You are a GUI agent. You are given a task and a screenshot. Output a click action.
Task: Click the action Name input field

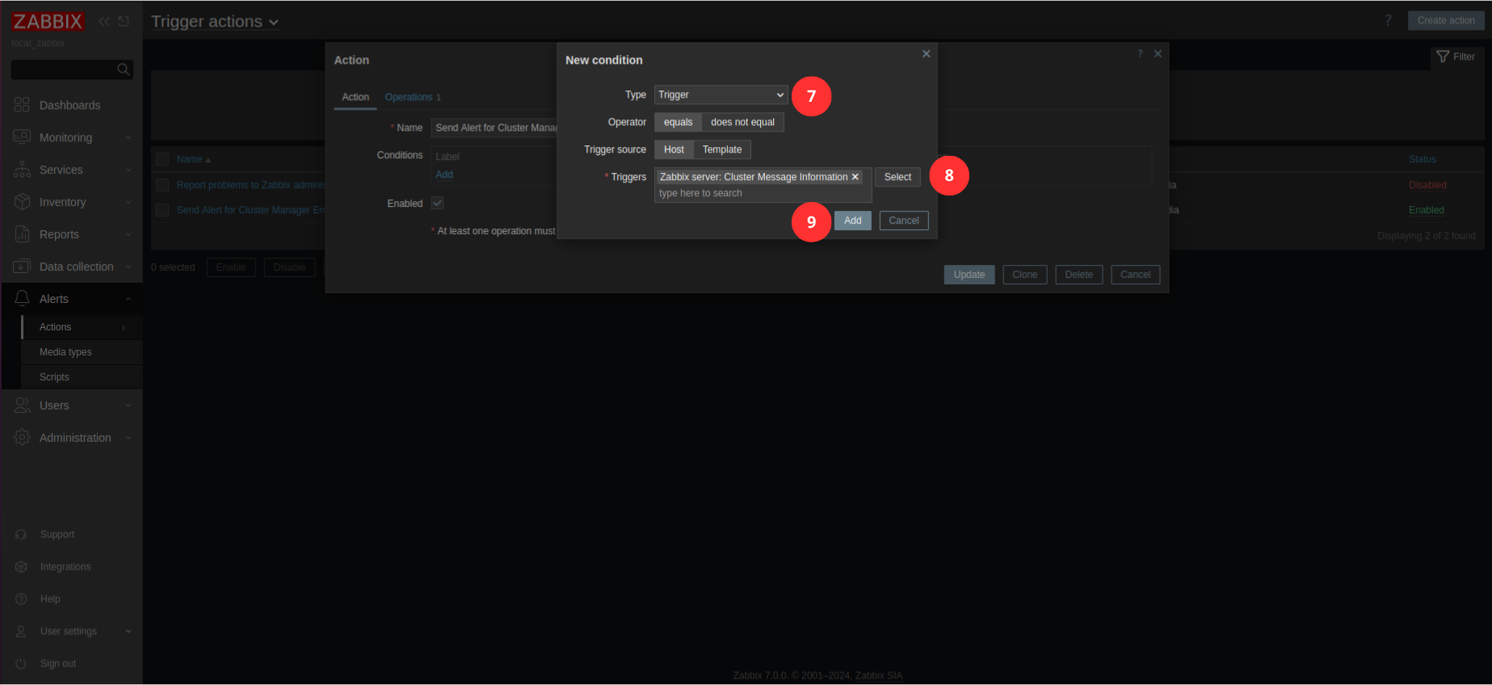pyautogui.click(x=494, y=128)
